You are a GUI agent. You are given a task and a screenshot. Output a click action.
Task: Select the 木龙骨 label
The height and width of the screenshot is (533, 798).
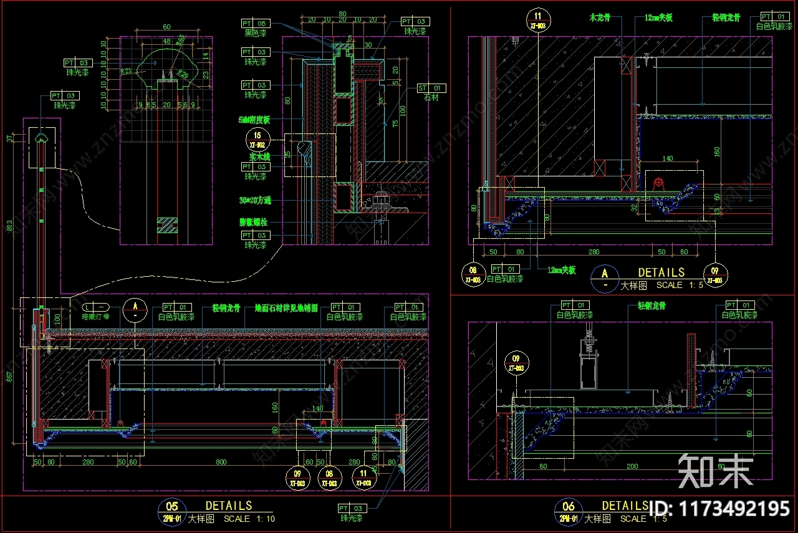(x=600, y=18)
